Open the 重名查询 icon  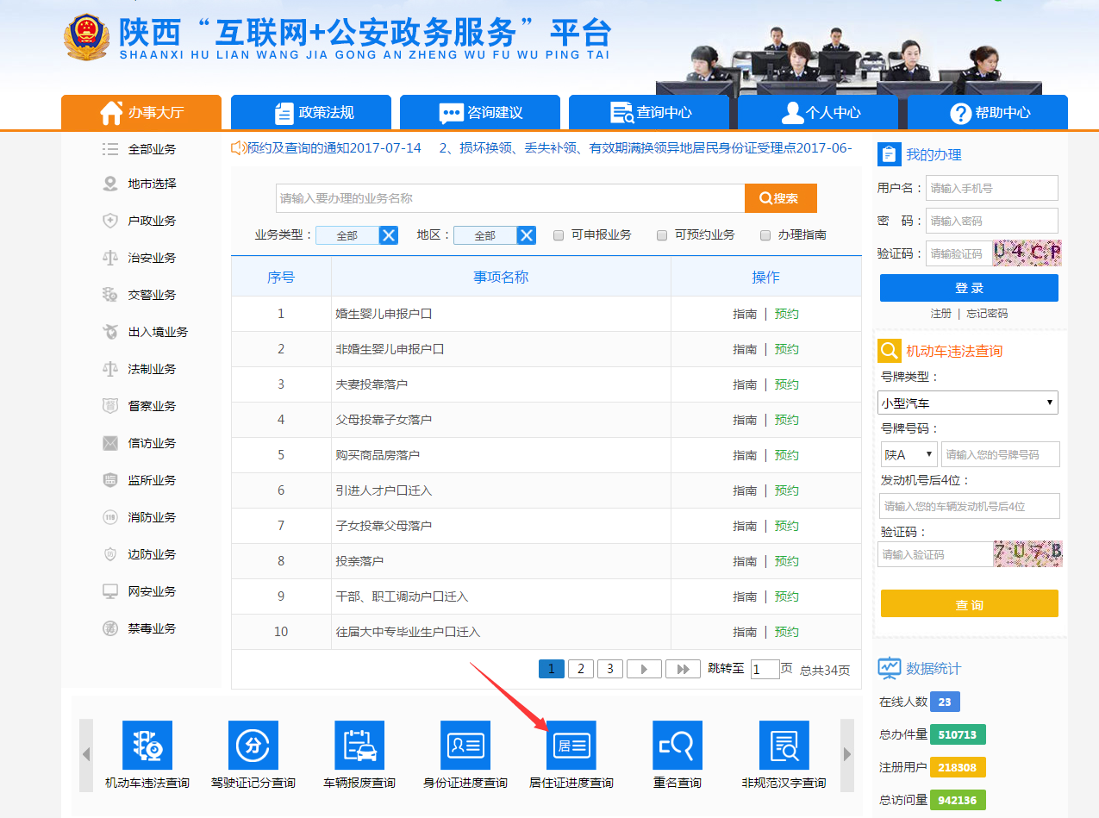pyautogui.click(x=678, y=745)
